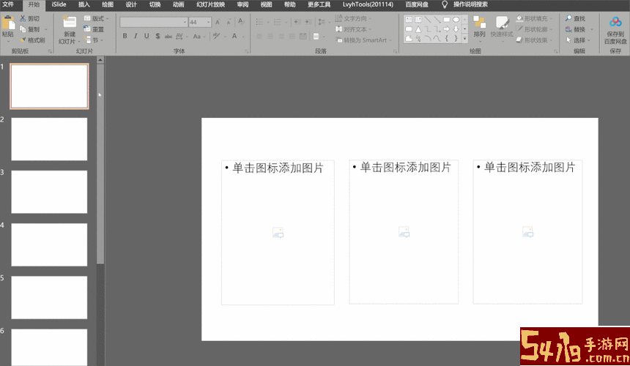The width and height of the screenshot is (630, 366).
Task: Click numbered list icon
Action: click(278, 22)
